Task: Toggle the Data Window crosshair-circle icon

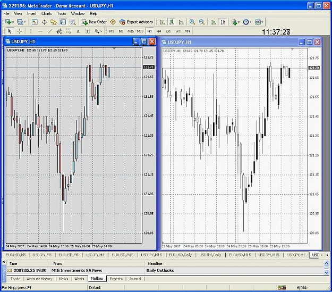Action: point(44,22)
